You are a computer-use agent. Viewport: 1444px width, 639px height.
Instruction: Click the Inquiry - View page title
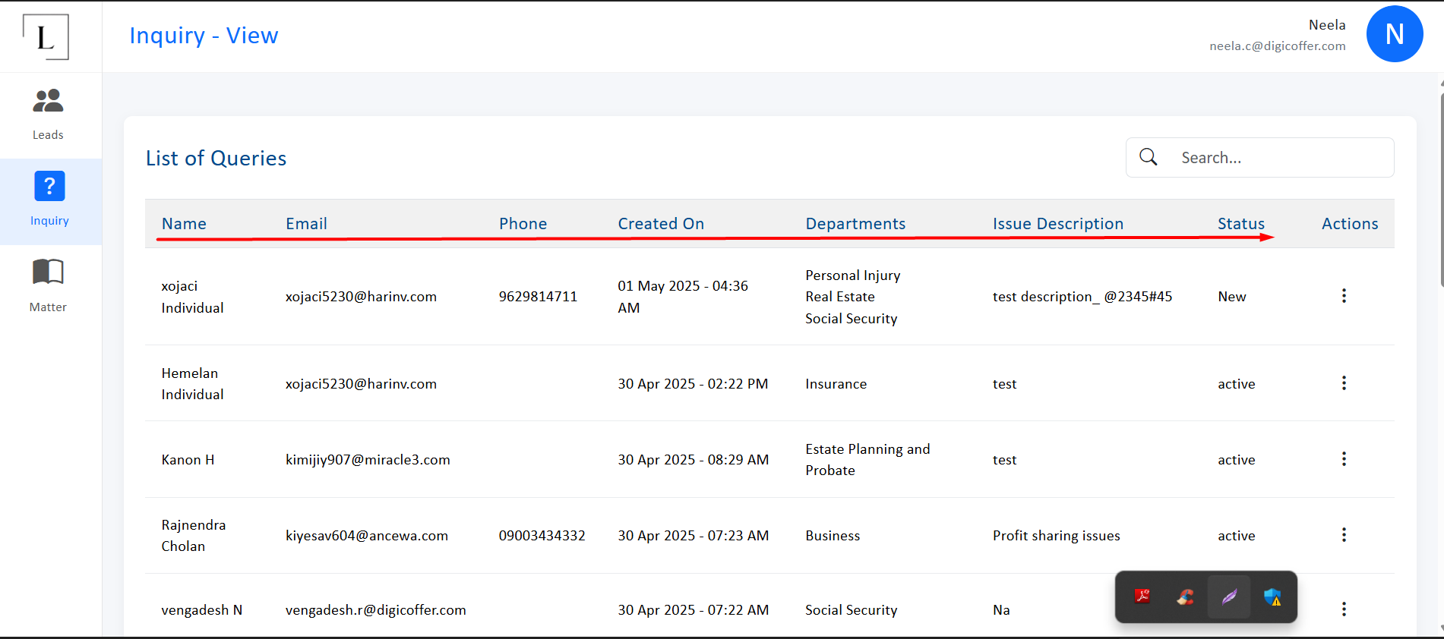click(x=204, y=36)
